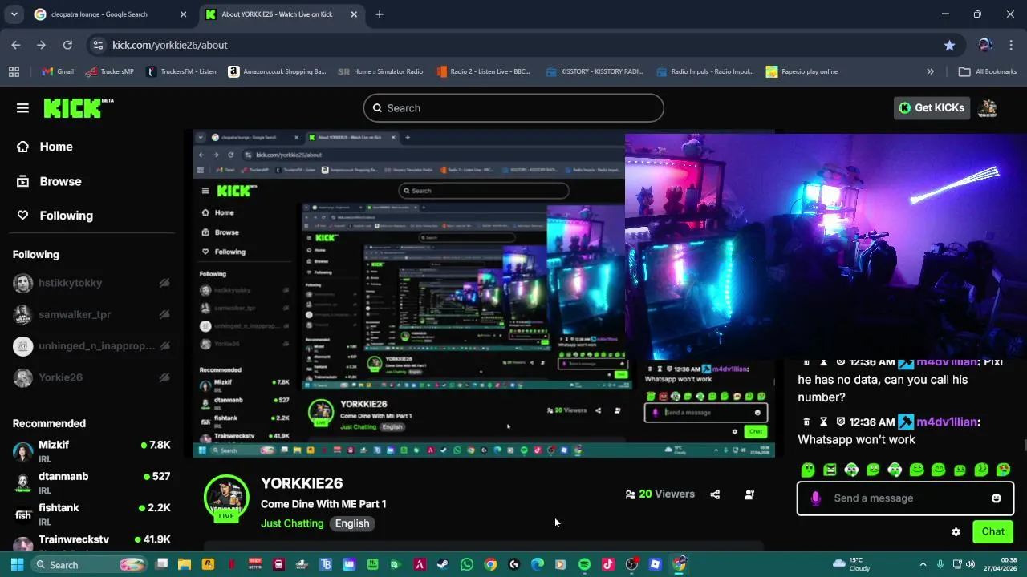Click the Get KICKs button
The height and width of the screenshot is (577, 1027).
(932, 108)
